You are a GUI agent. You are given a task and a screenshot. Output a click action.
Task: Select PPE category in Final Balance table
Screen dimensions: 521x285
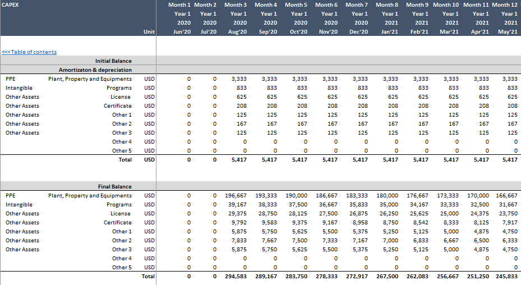pyautogui.click(x=10, y=196)
